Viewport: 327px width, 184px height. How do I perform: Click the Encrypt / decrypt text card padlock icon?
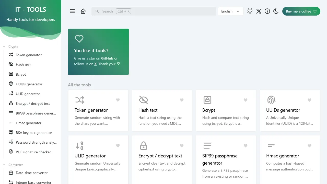(x=144, y=146)
